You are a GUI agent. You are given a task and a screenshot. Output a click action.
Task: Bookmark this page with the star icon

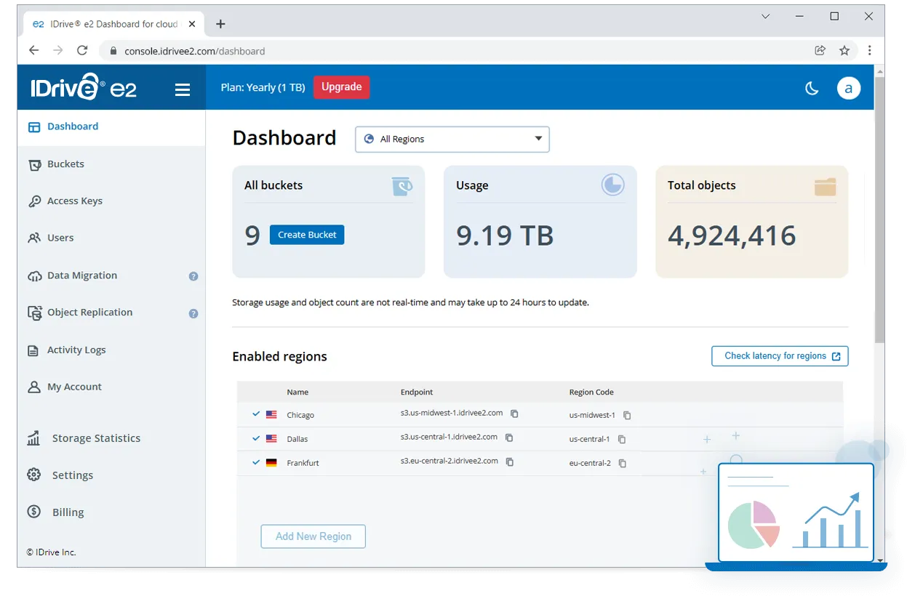click(x=844, y=51)
